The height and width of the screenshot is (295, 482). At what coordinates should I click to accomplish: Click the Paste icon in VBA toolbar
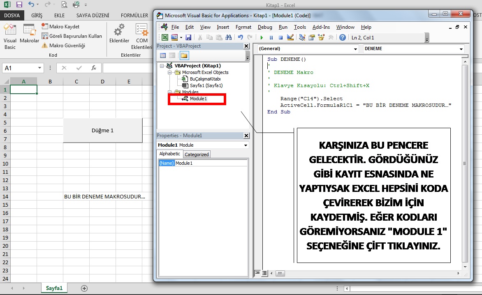point(219,37)
